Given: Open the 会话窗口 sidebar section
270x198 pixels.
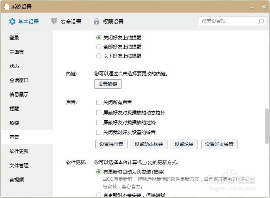Looking at the screenshot, I should click(x=27, y=80).
